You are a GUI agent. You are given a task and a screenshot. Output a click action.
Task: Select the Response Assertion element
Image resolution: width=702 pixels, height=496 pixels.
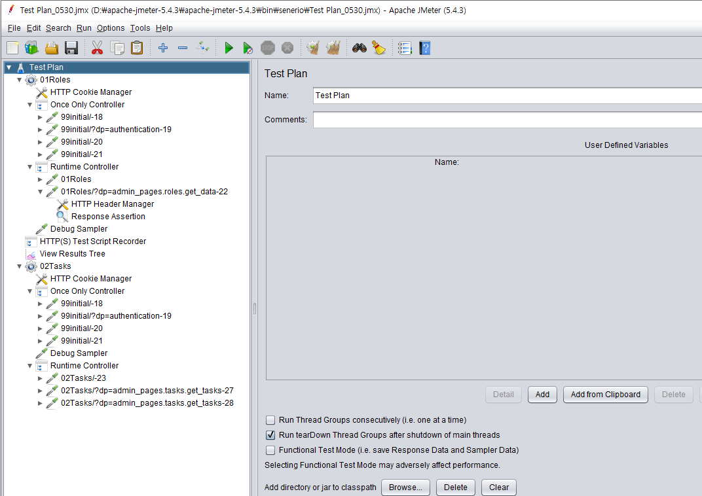[x=108, y=217]
